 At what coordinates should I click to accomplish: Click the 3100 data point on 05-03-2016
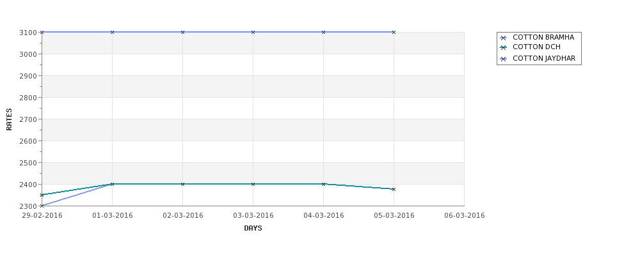394,32
